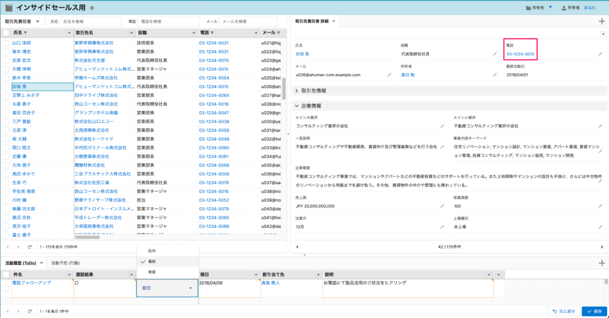The image size is (609, 318).
Task: Select 社内 from the dropdown list
Action: click(x=168, y=251)
